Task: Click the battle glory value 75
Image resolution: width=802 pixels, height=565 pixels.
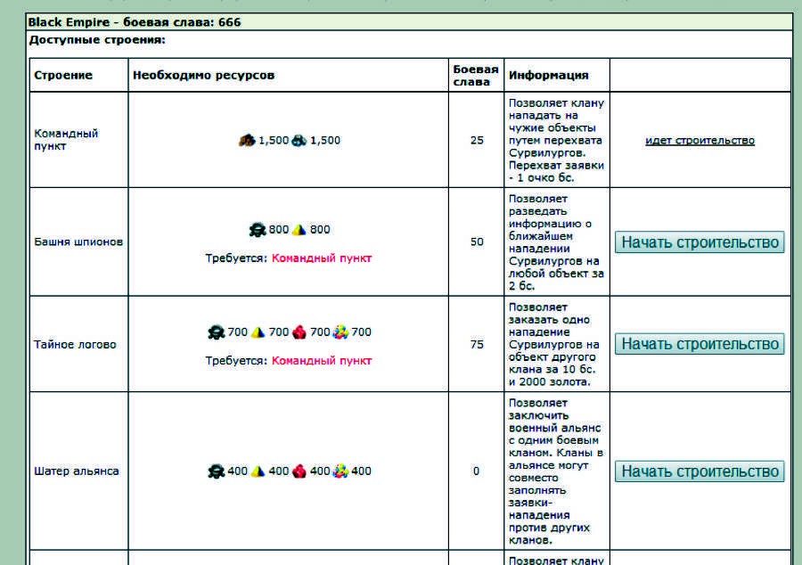Action: [477, 345]
